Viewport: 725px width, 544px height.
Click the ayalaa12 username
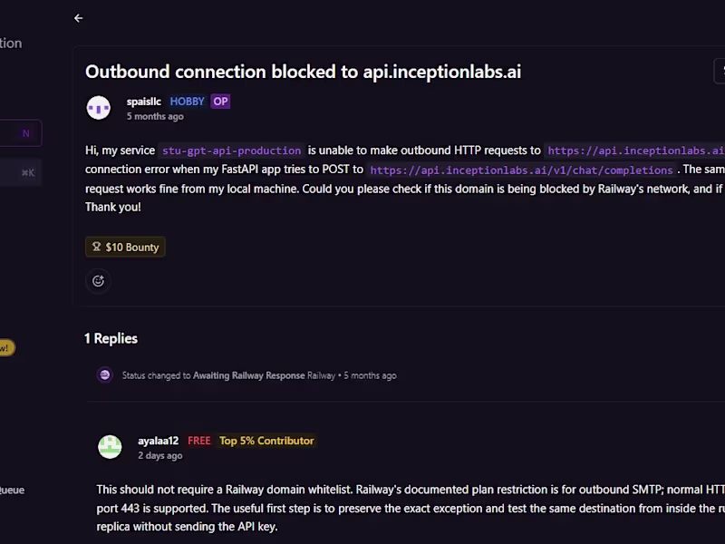coord(158,441)
